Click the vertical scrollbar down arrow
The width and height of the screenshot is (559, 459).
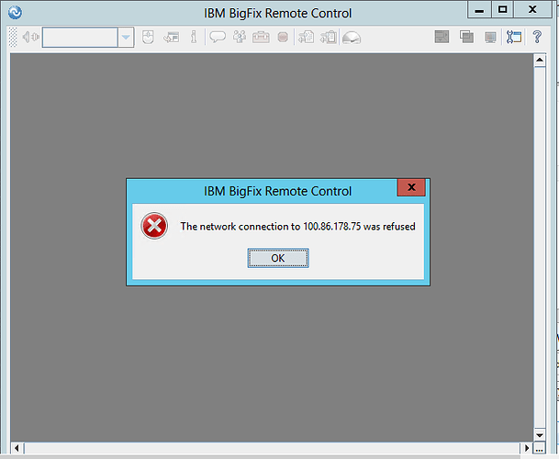point(540,435)
